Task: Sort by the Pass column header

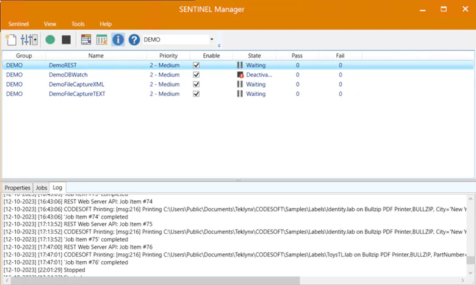Action: pyautogui.click(x=297, y=56)
